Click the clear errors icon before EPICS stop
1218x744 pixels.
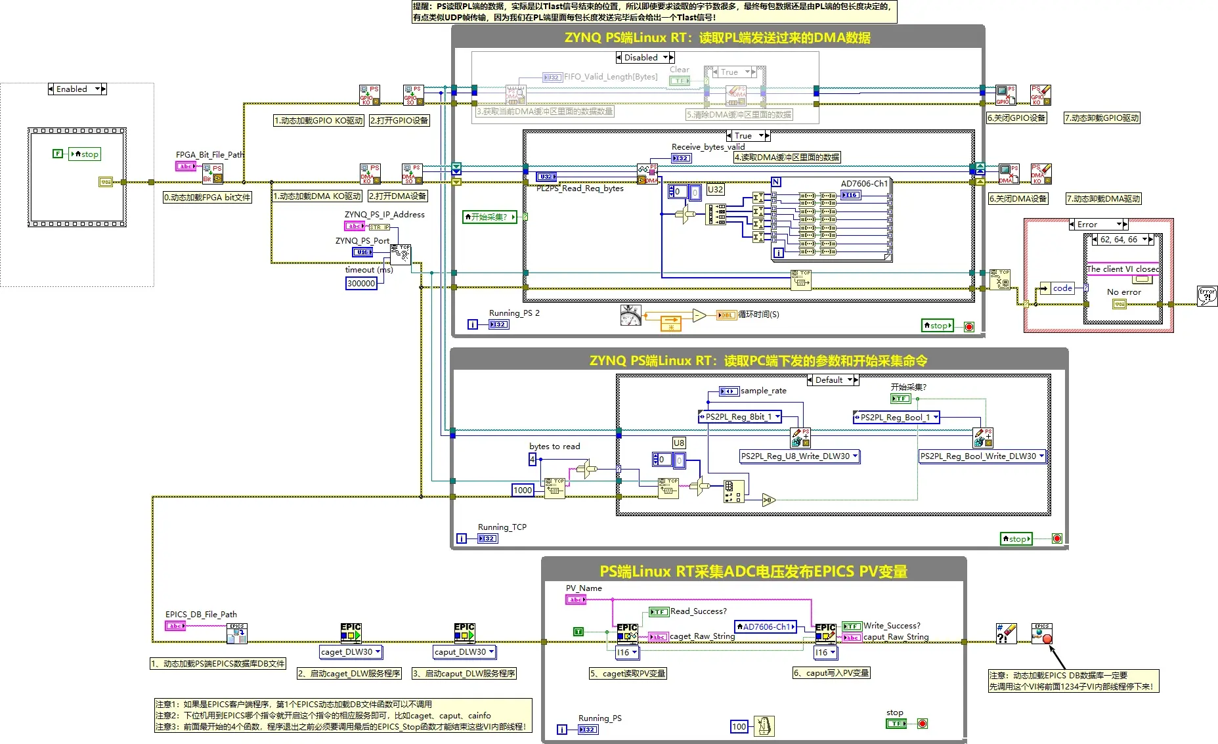point(1007,634)
